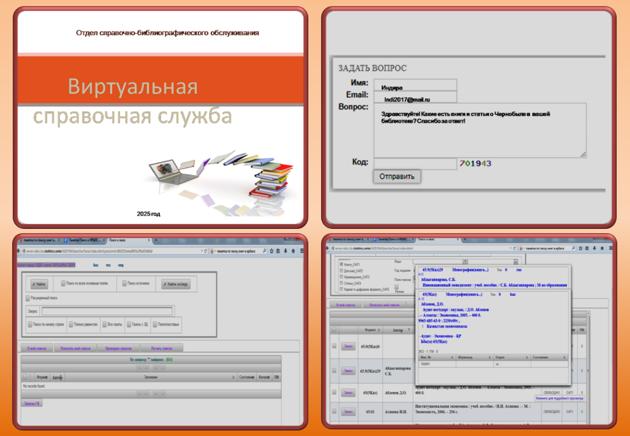Click the Отдел column sort icon
The image size is (630, 436).
(x=526, y=357)
